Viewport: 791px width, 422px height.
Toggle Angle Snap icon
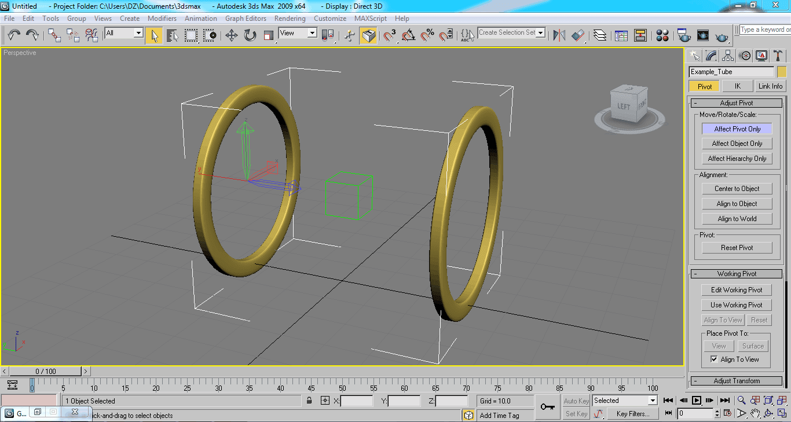[x=409, y=35]
